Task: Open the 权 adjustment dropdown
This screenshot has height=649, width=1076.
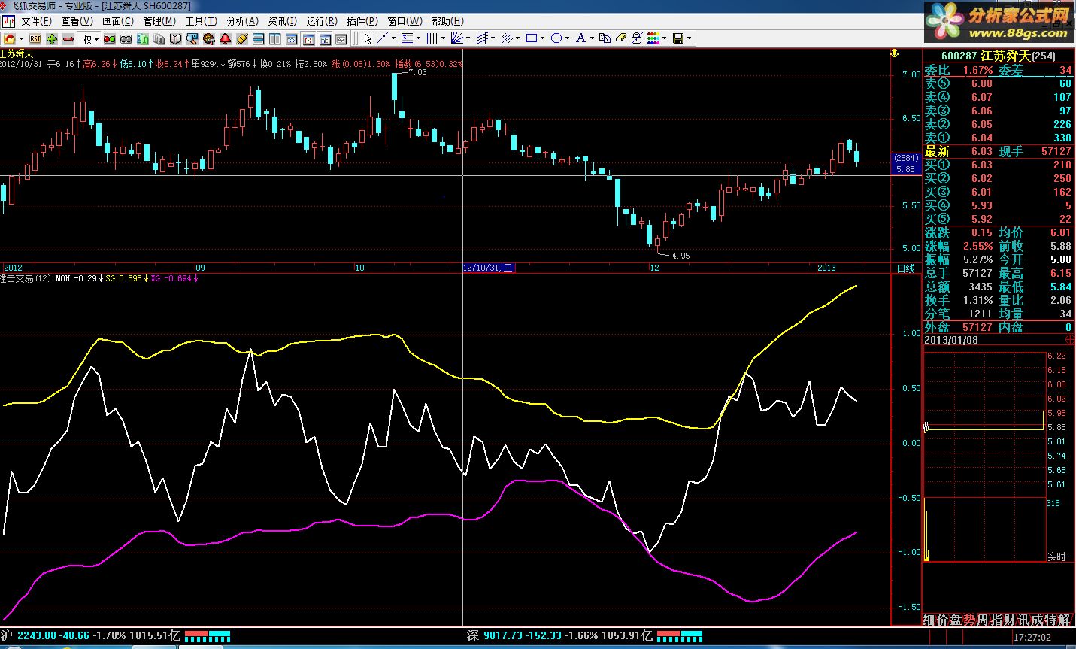Action: pyautogui.click(x=91, y=39)
